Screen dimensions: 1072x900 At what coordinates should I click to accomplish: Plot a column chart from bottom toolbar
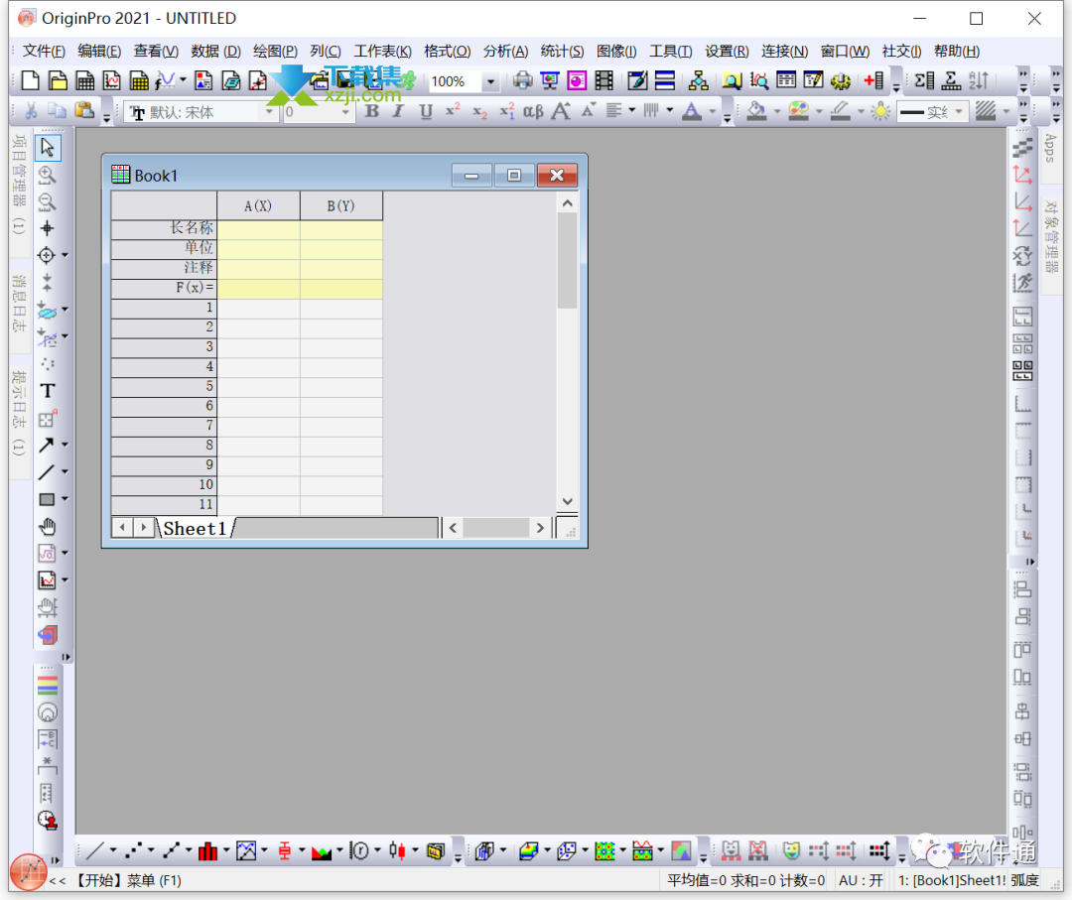pos(207,850)
